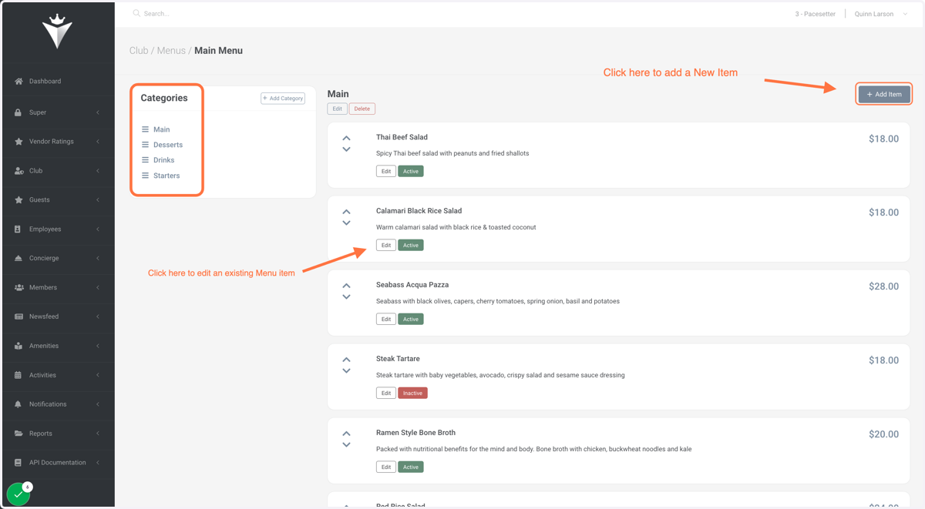The height and width of the screenshot is (509, 925).
Task: Click the drag handle beside Starters category
Action: point(145,176)
